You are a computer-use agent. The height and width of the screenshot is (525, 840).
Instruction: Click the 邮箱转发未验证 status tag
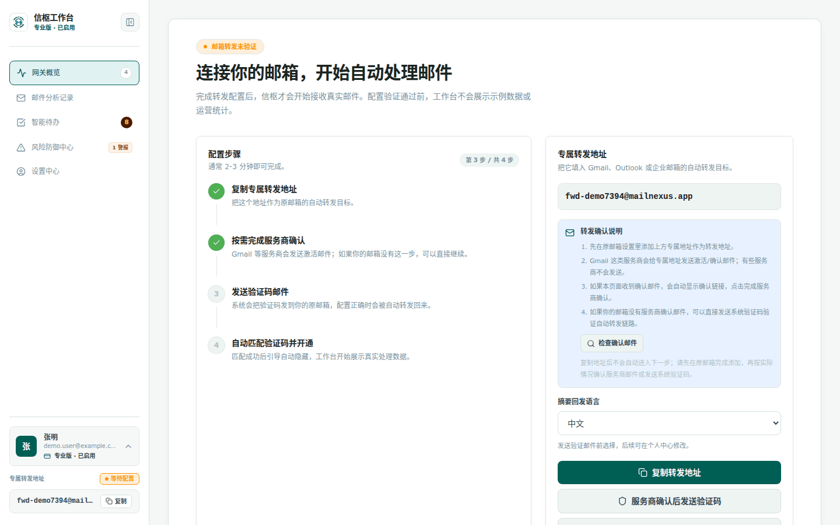pyautogui.click(x=230, y=47)
